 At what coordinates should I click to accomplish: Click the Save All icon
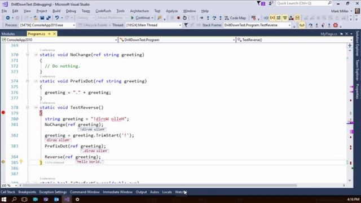[49, 17]
